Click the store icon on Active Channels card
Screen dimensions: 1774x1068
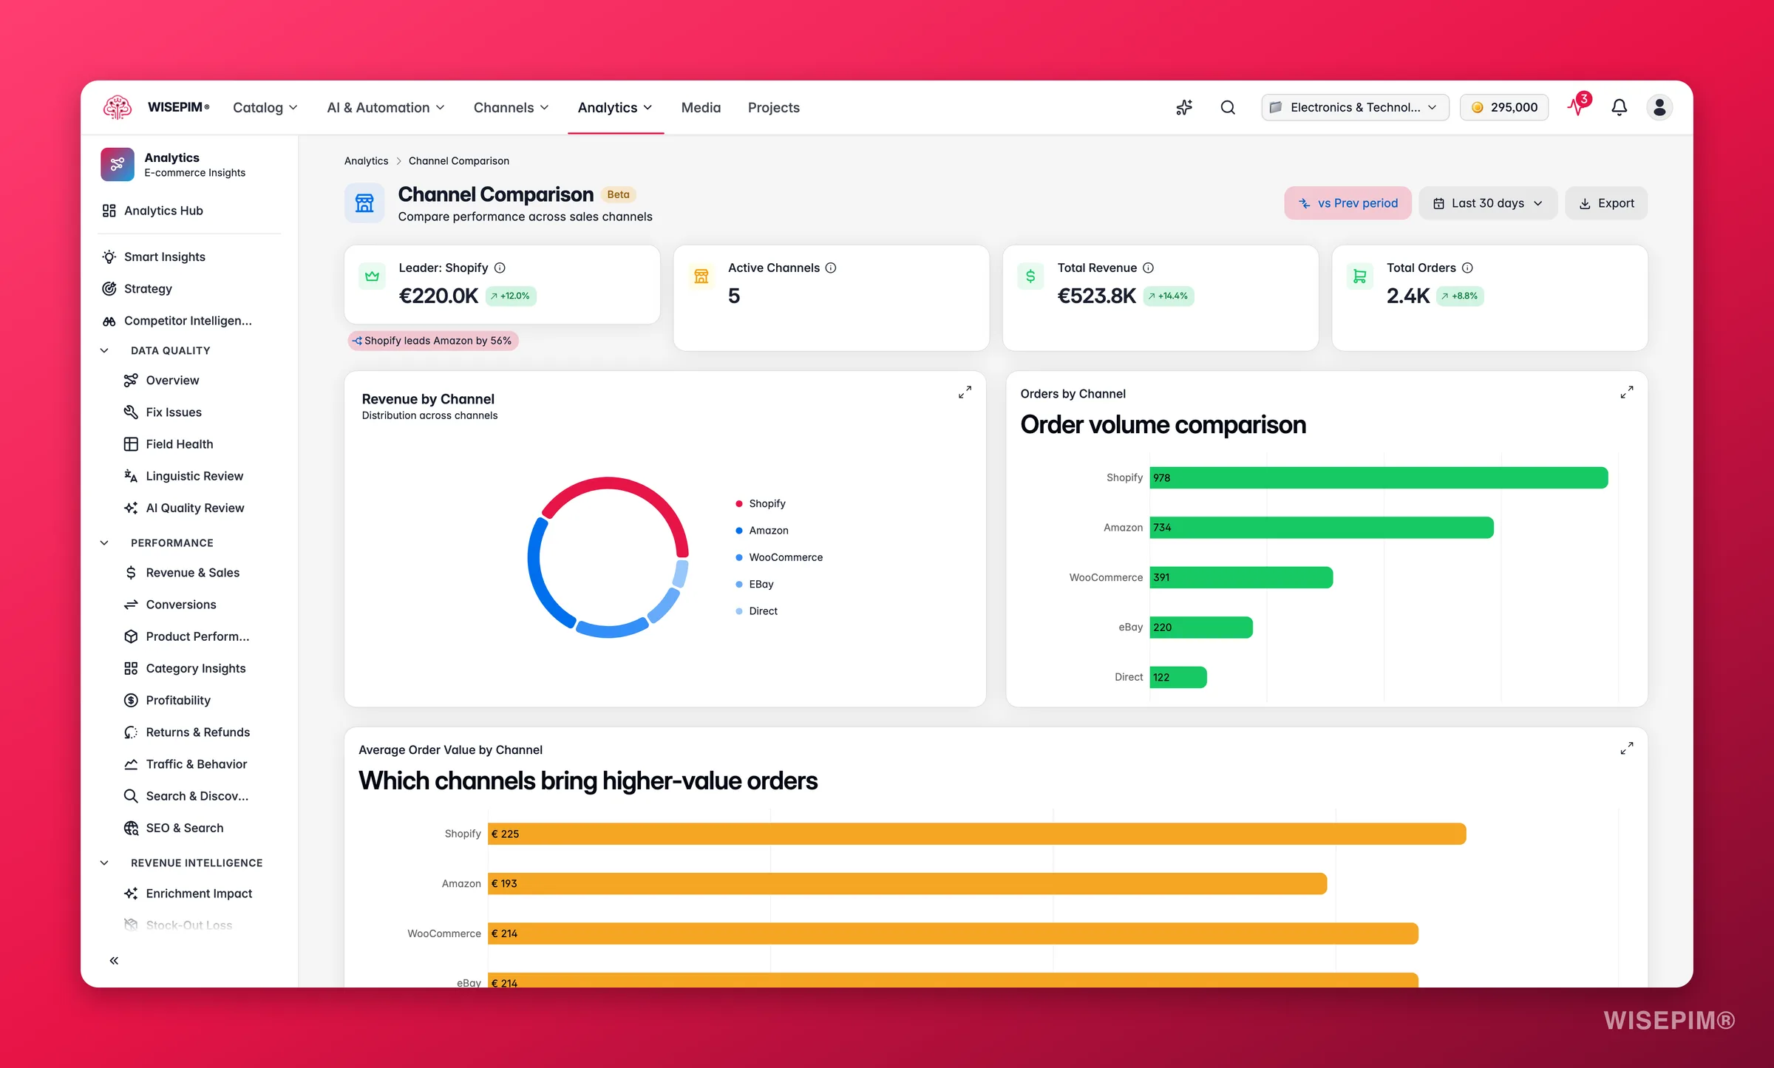click(701, 276)
